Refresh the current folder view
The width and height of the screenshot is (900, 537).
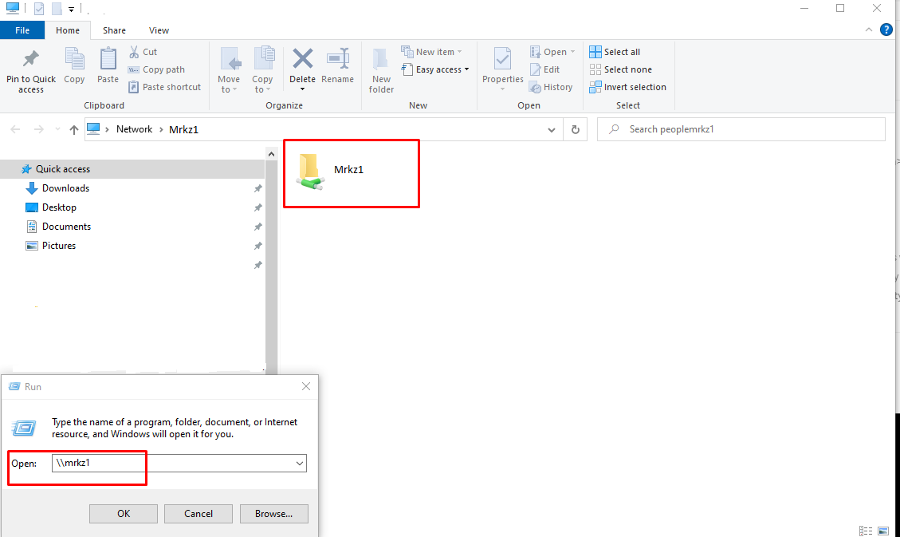point(575,130)
